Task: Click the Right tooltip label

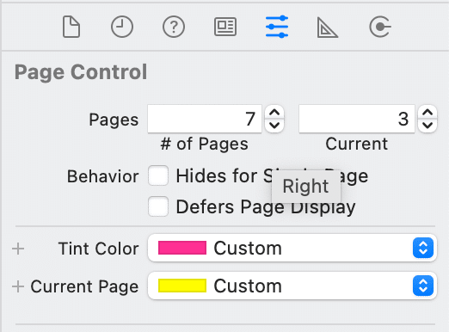Action: point(305,187)
